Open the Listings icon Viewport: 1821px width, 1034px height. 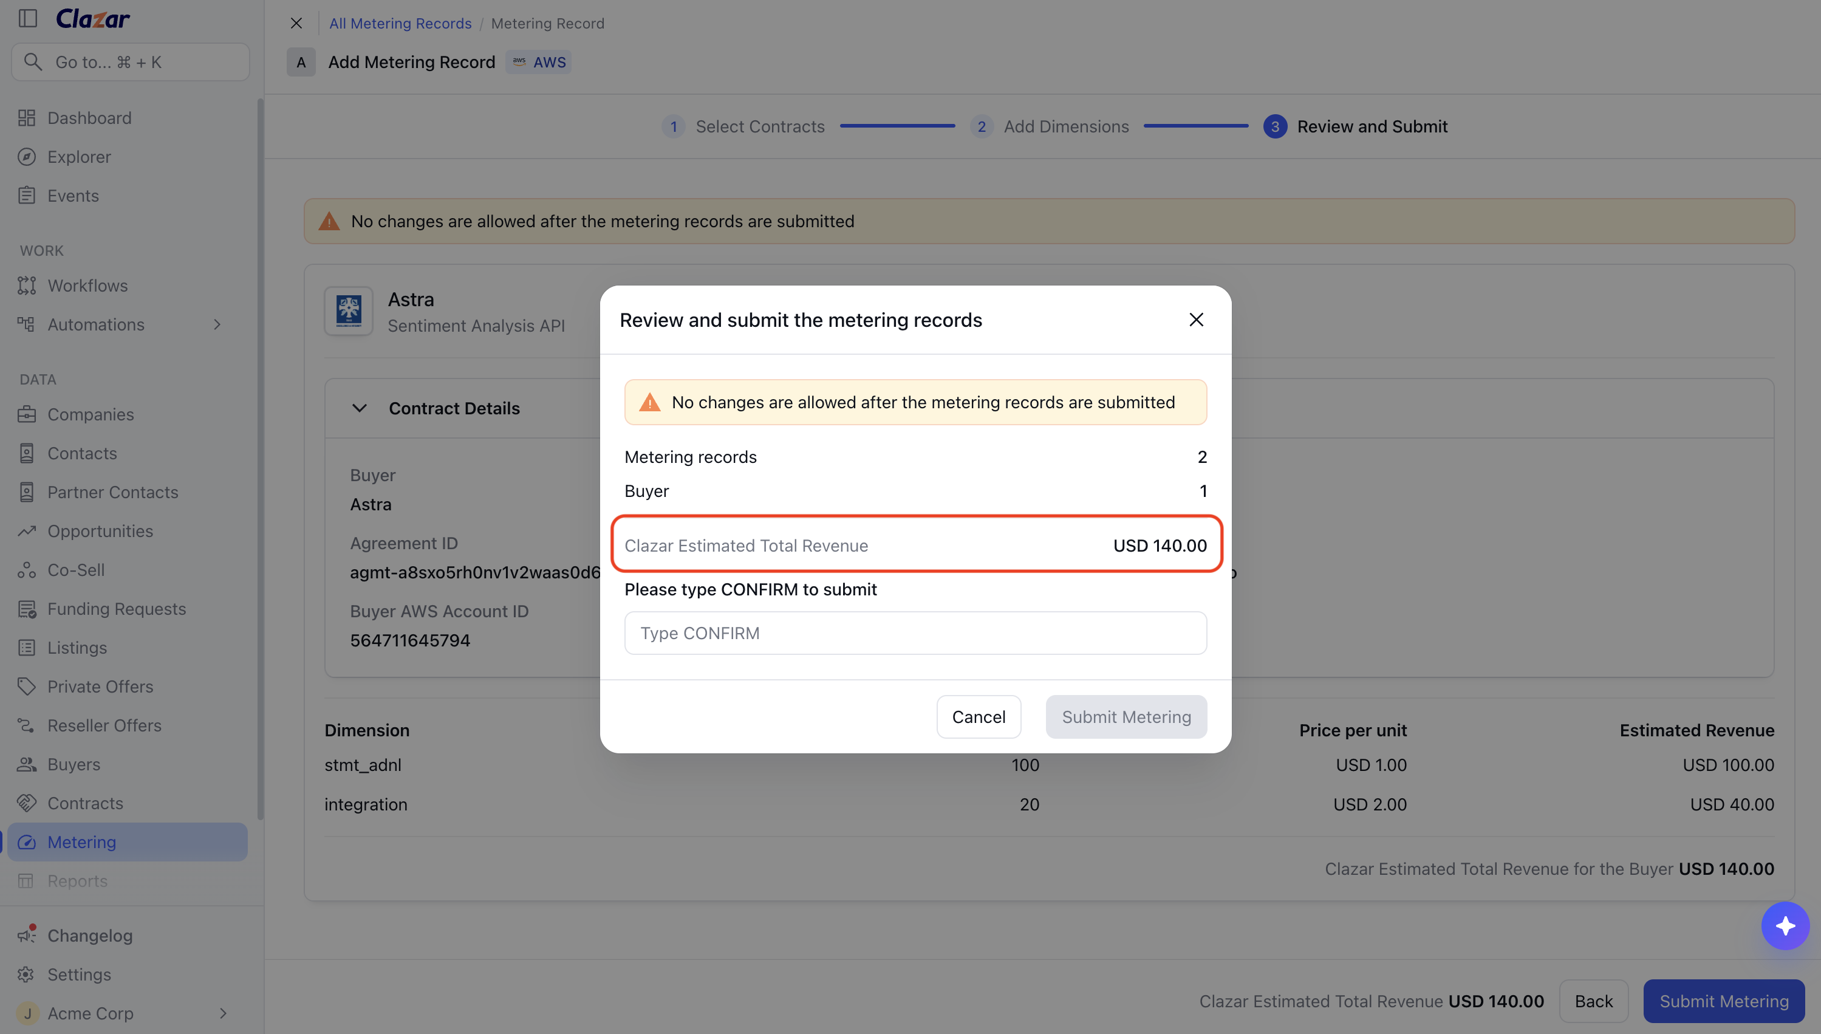point(27,648)
